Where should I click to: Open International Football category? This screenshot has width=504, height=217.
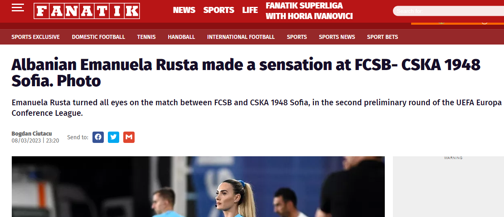241,37
